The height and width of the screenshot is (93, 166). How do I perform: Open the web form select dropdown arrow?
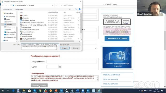(x=96, y=49)
